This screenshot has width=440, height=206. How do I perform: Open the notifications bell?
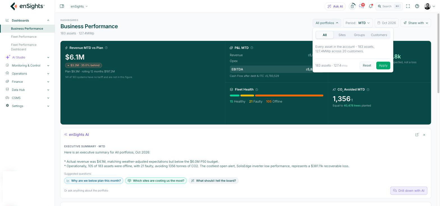(371, 6)
